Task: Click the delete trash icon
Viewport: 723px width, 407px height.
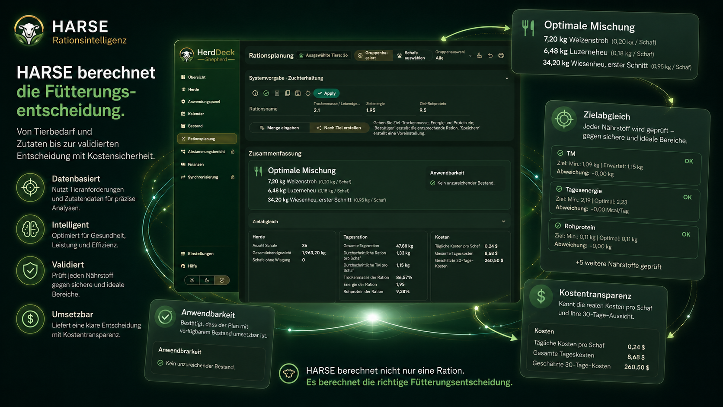Action: [277, 93]
